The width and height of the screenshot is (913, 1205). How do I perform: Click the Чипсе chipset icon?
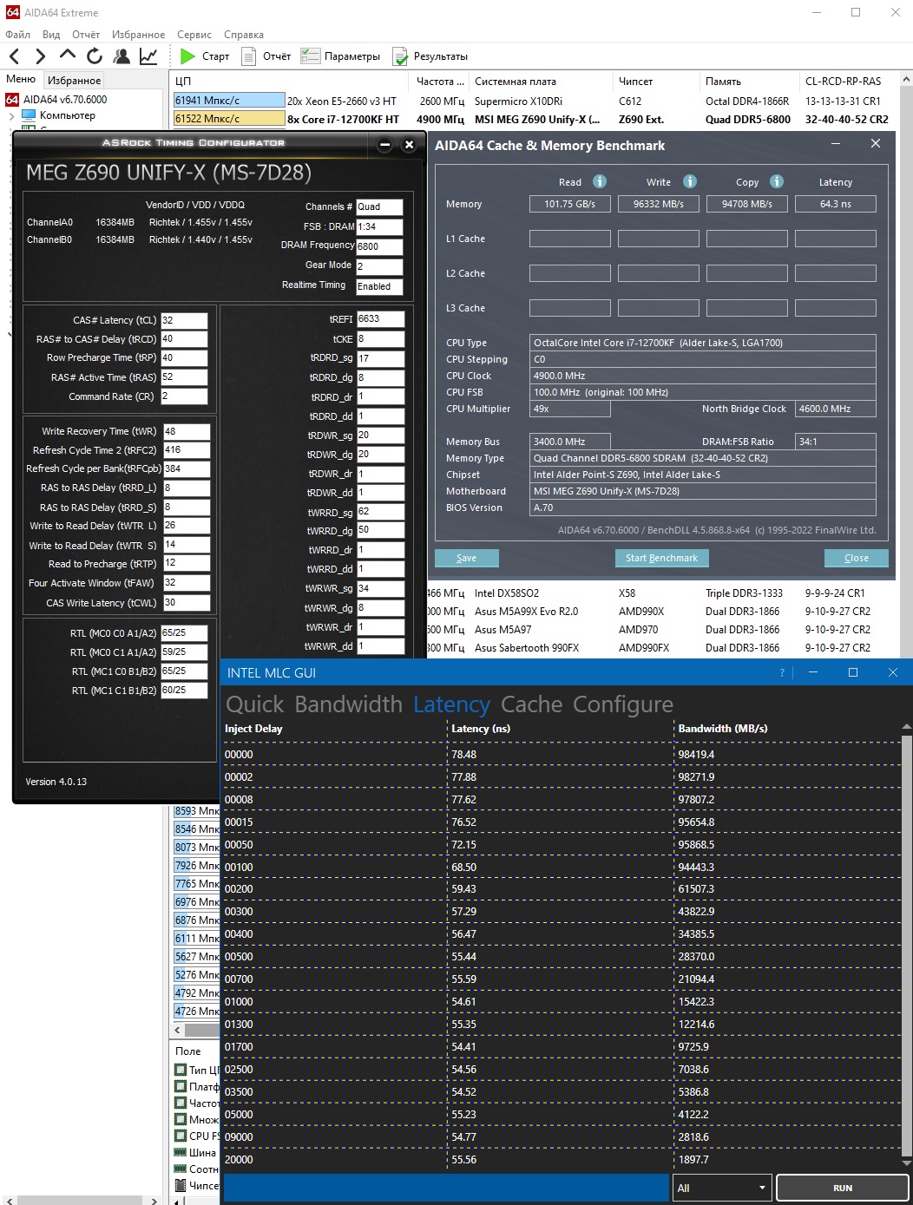[181, 1185]
